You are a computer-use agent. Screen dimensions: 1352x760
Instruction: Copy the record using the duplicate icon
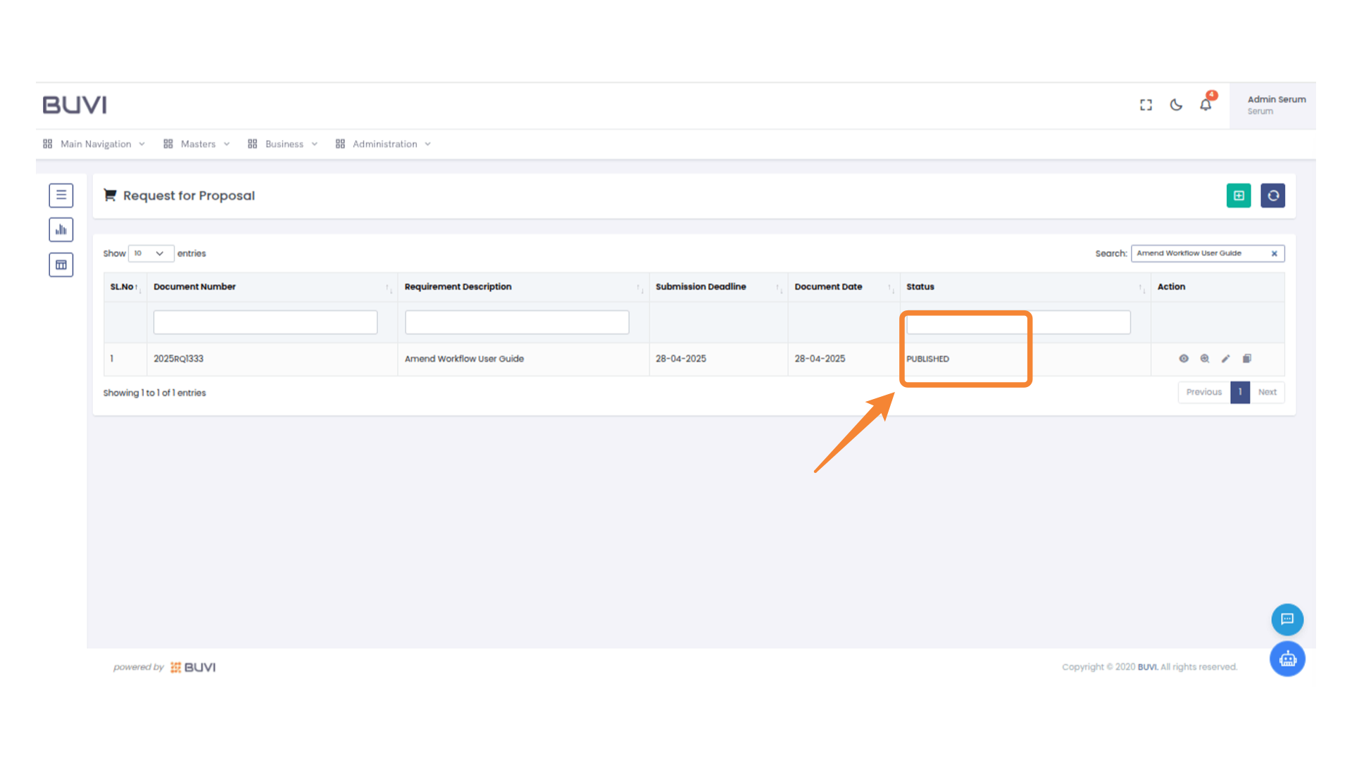tap(1247, 359)
